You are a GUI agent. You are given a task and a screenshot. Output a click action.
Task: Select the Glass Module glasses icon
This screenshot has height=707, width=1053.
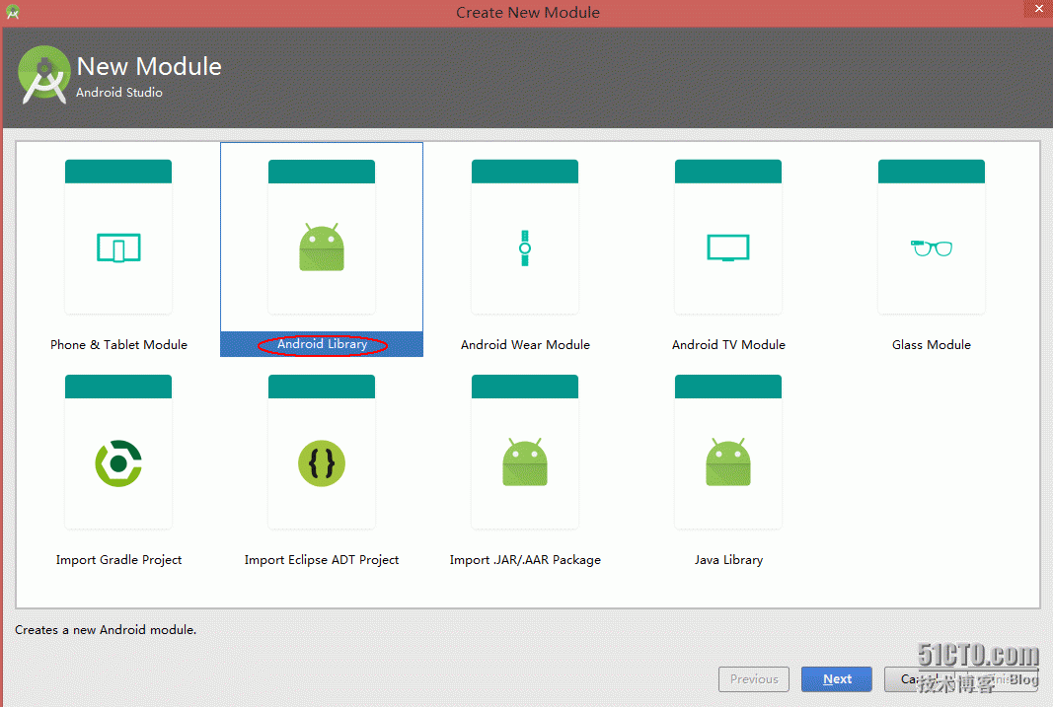(x=932, y=248)
